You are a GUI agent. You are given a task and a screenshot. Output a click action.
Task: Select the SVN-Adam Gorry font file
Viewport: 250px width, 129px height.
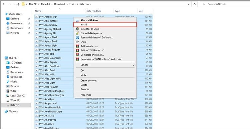pyautogui.click(x=48, y=25)
